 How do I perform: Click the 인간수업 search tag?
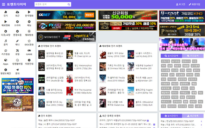182,106
